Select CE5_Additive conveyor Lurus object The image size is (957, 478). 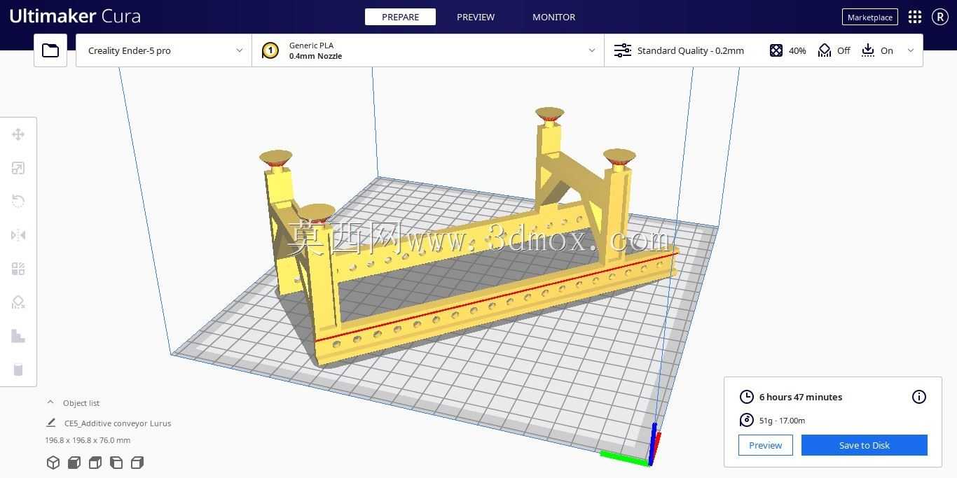pyautogui.click(x=118, y=423)
